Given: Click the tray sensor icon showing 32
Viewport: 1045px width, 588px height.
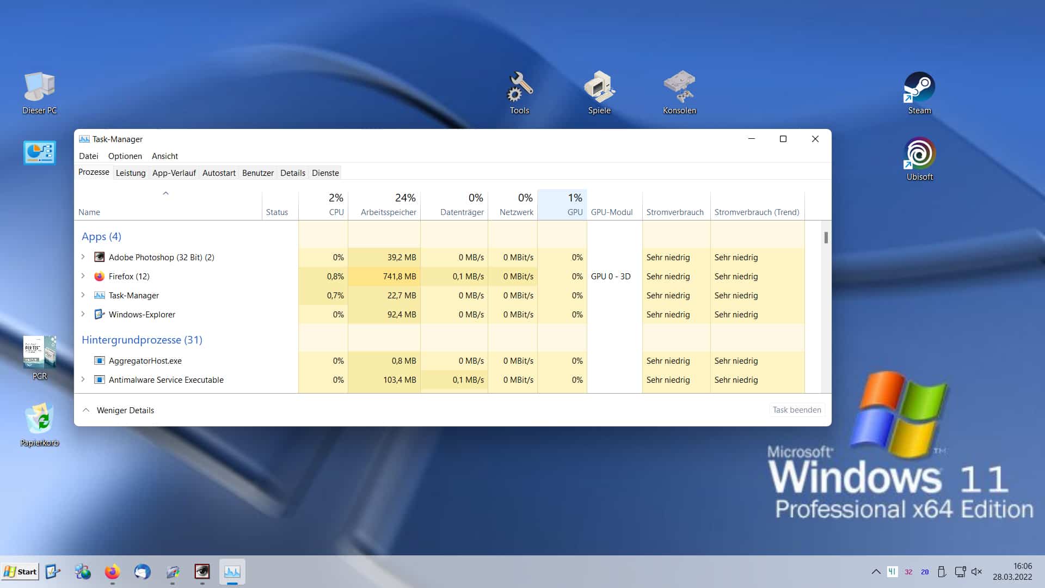Looking at the screenshot, I should click(908, 572).
